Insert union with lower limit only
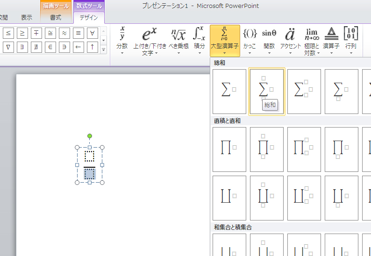This screenshot has height=256, width=371. point(342,245)
